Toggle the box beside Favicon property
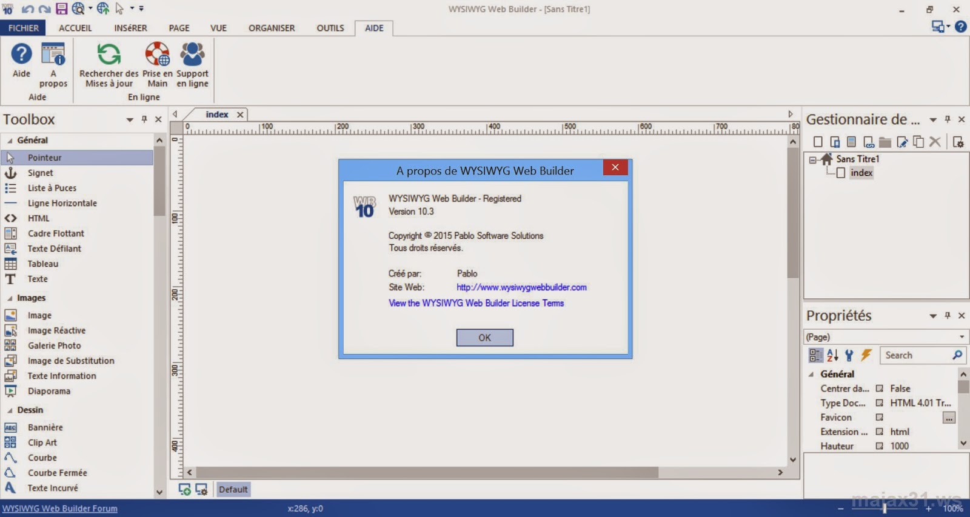Image resolution: width=970 pixels, height=517 pixels. click(879, 418)
